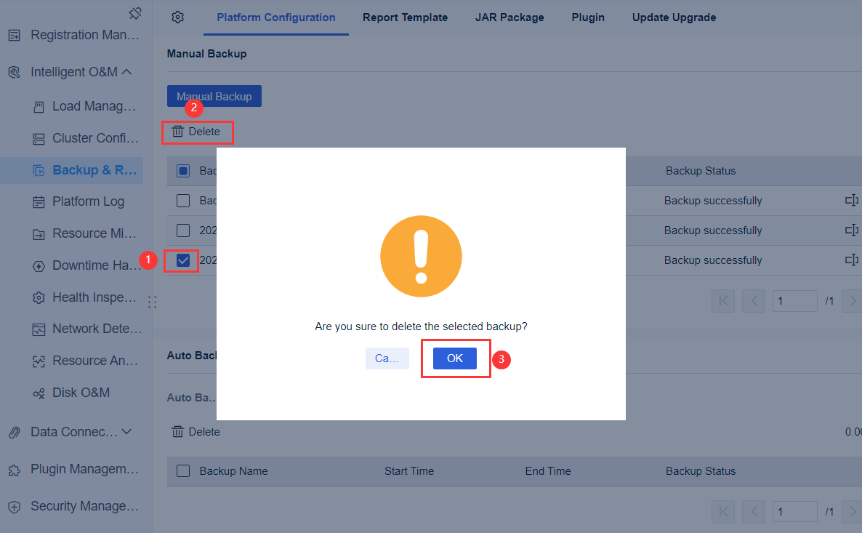This screenshot has width=862, height=533.
Task: Click the Registration Management sidebar icon
Action: [15, 36]
